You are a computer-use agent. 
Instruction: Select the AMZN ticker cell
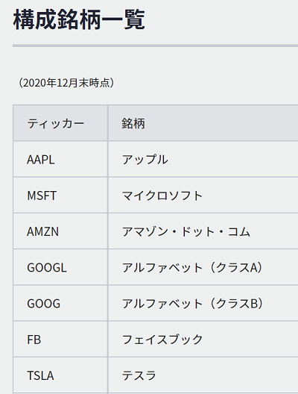pos(60,231)
